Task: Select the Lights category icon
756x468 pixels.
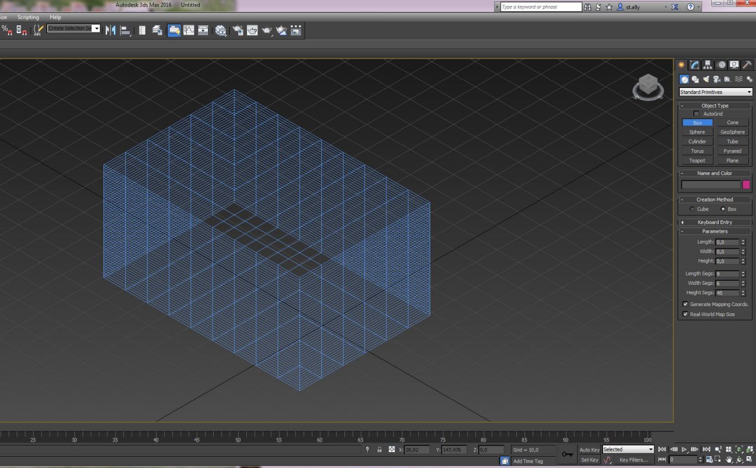Action: click(706, 79)
